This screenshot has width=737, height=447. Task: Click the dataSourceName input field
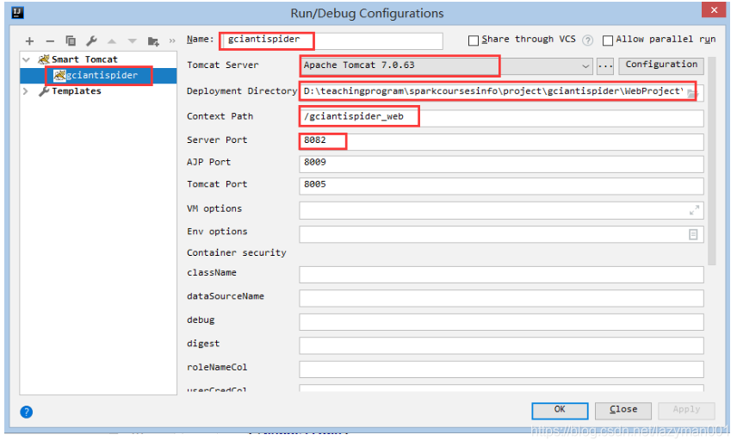point(501,298)
